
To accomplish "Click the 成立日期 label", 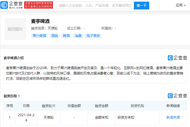I will [x=74, y=28].
